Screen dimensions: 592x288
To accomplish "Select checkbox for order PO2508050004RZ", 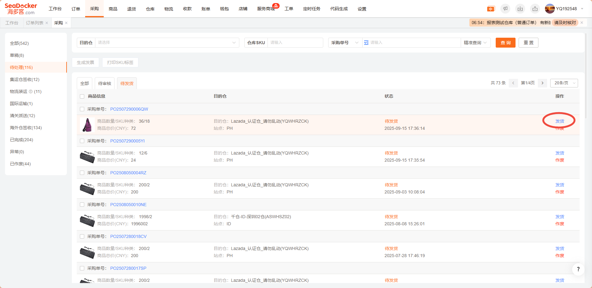I will click(x=82, y=173).
